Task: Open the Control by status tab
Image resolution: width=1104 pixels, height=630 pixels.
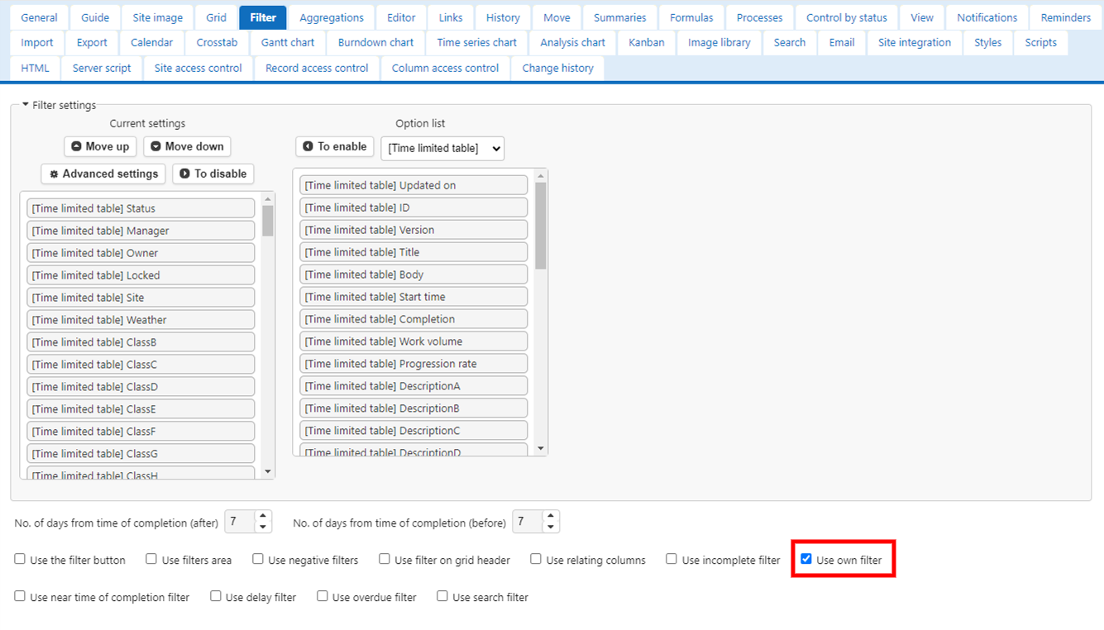Action: (847, 17)
